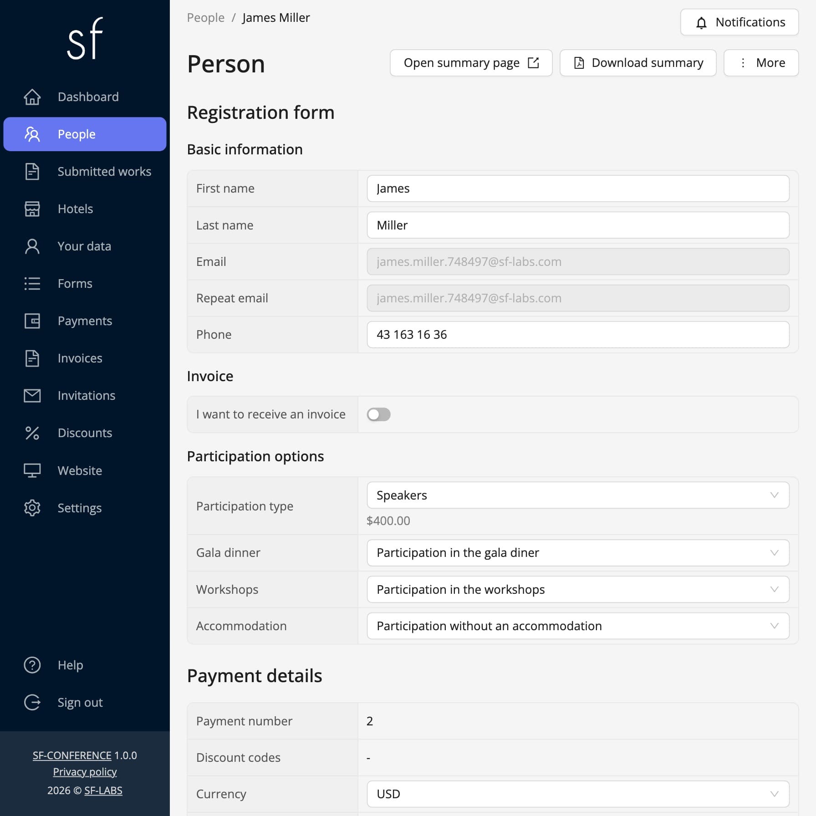Select the disabled Repeat email field
The image size is (816, 816).
coord(578,298)
